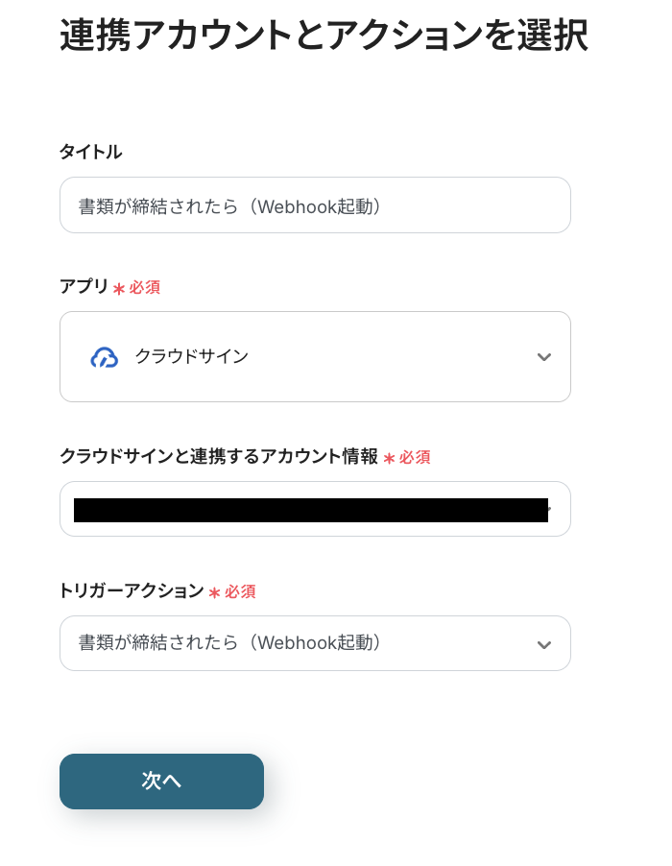Click the account info dropdown arrow

point(547,506)
